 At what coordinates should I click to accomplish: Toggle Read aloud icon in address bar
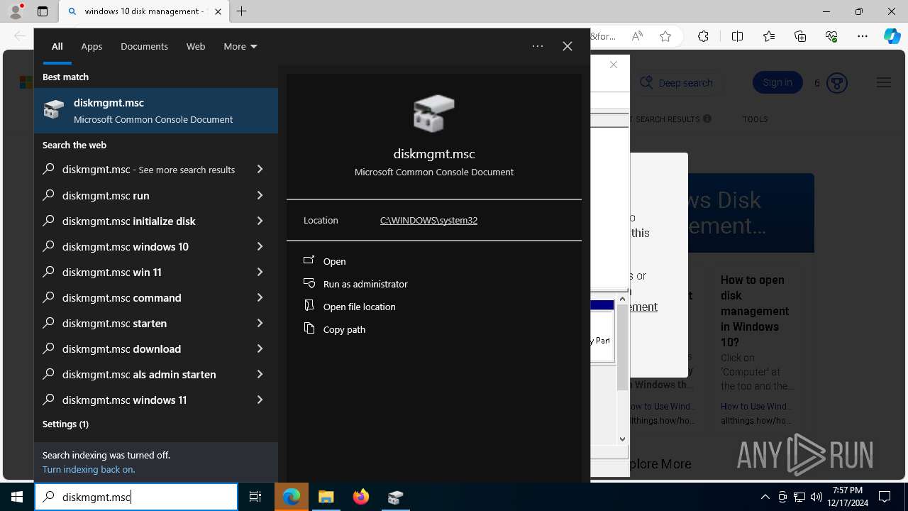pyautogui.click(x=637, y=36)
